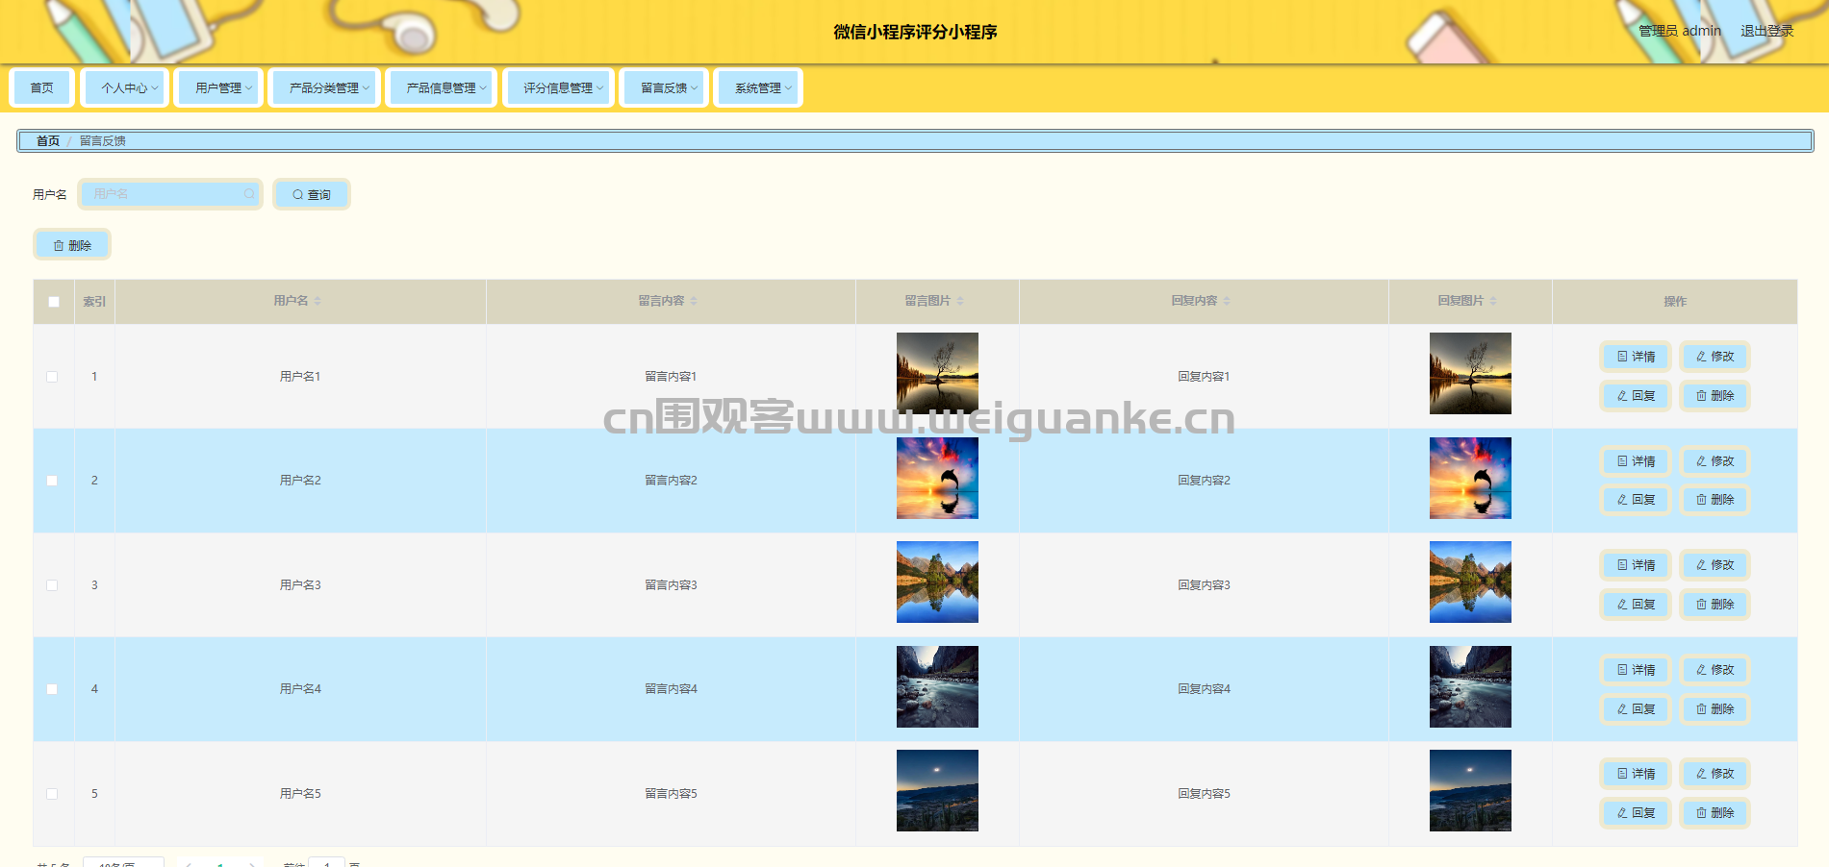Expand the 个人中心 menu
Screen dimensions: 1829x867
[x=125, y=87]
